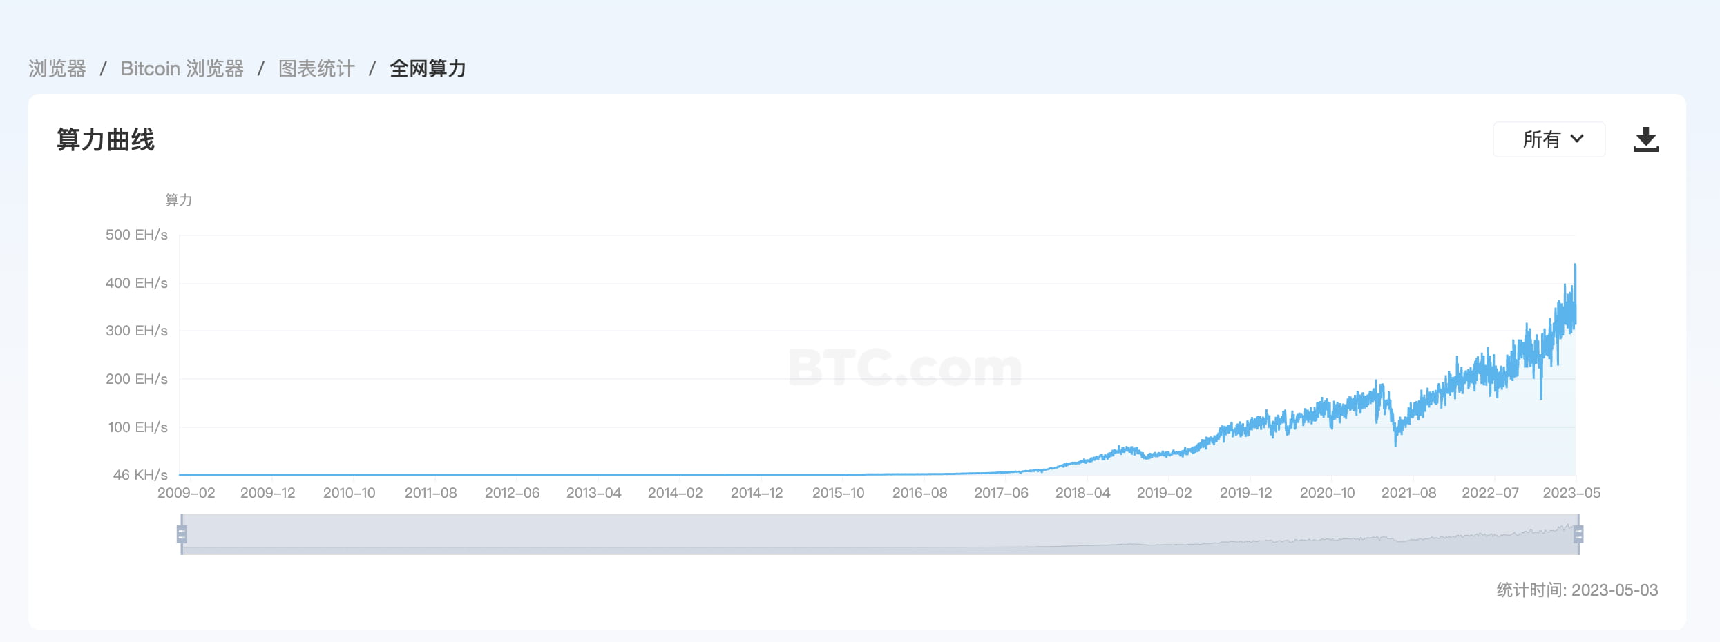
Task: Click the 算力 y-axis label
Action: click(x=176, y=200)
